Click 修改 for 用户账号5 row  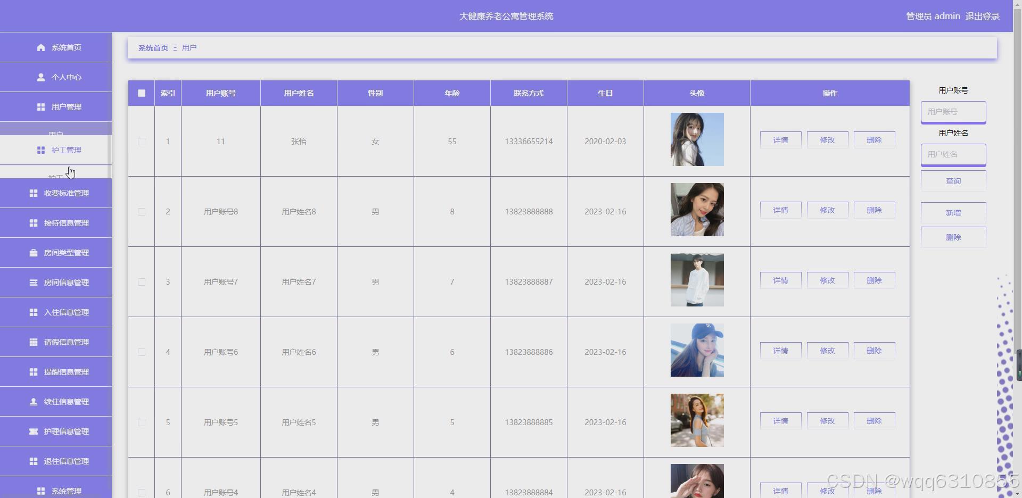click(827, 421)
